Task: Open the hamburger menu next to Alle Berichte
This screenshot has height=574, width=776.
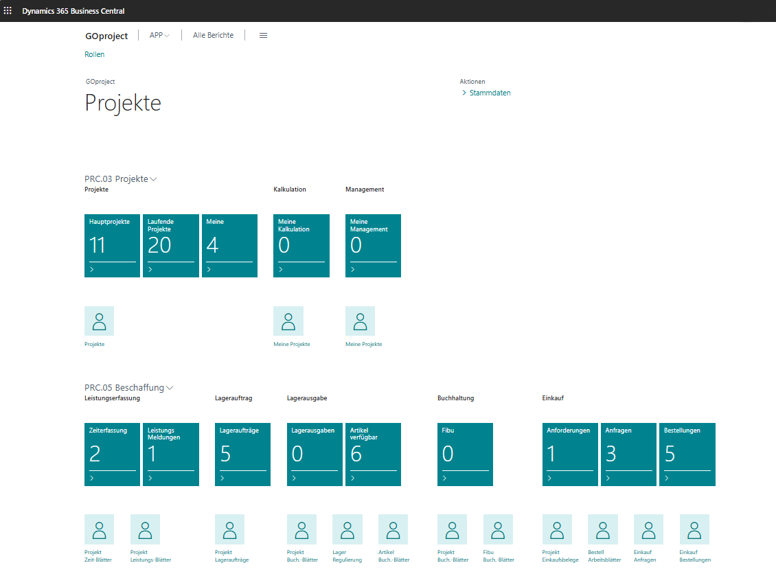Action: coord(263,35)
